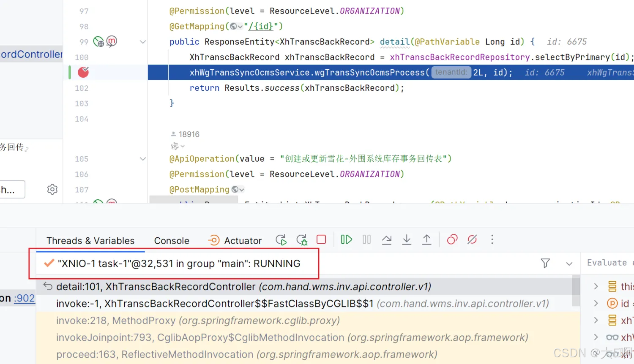Click the detail method name
The width and height of the screenshot is (634, 364).
point(395,42)
